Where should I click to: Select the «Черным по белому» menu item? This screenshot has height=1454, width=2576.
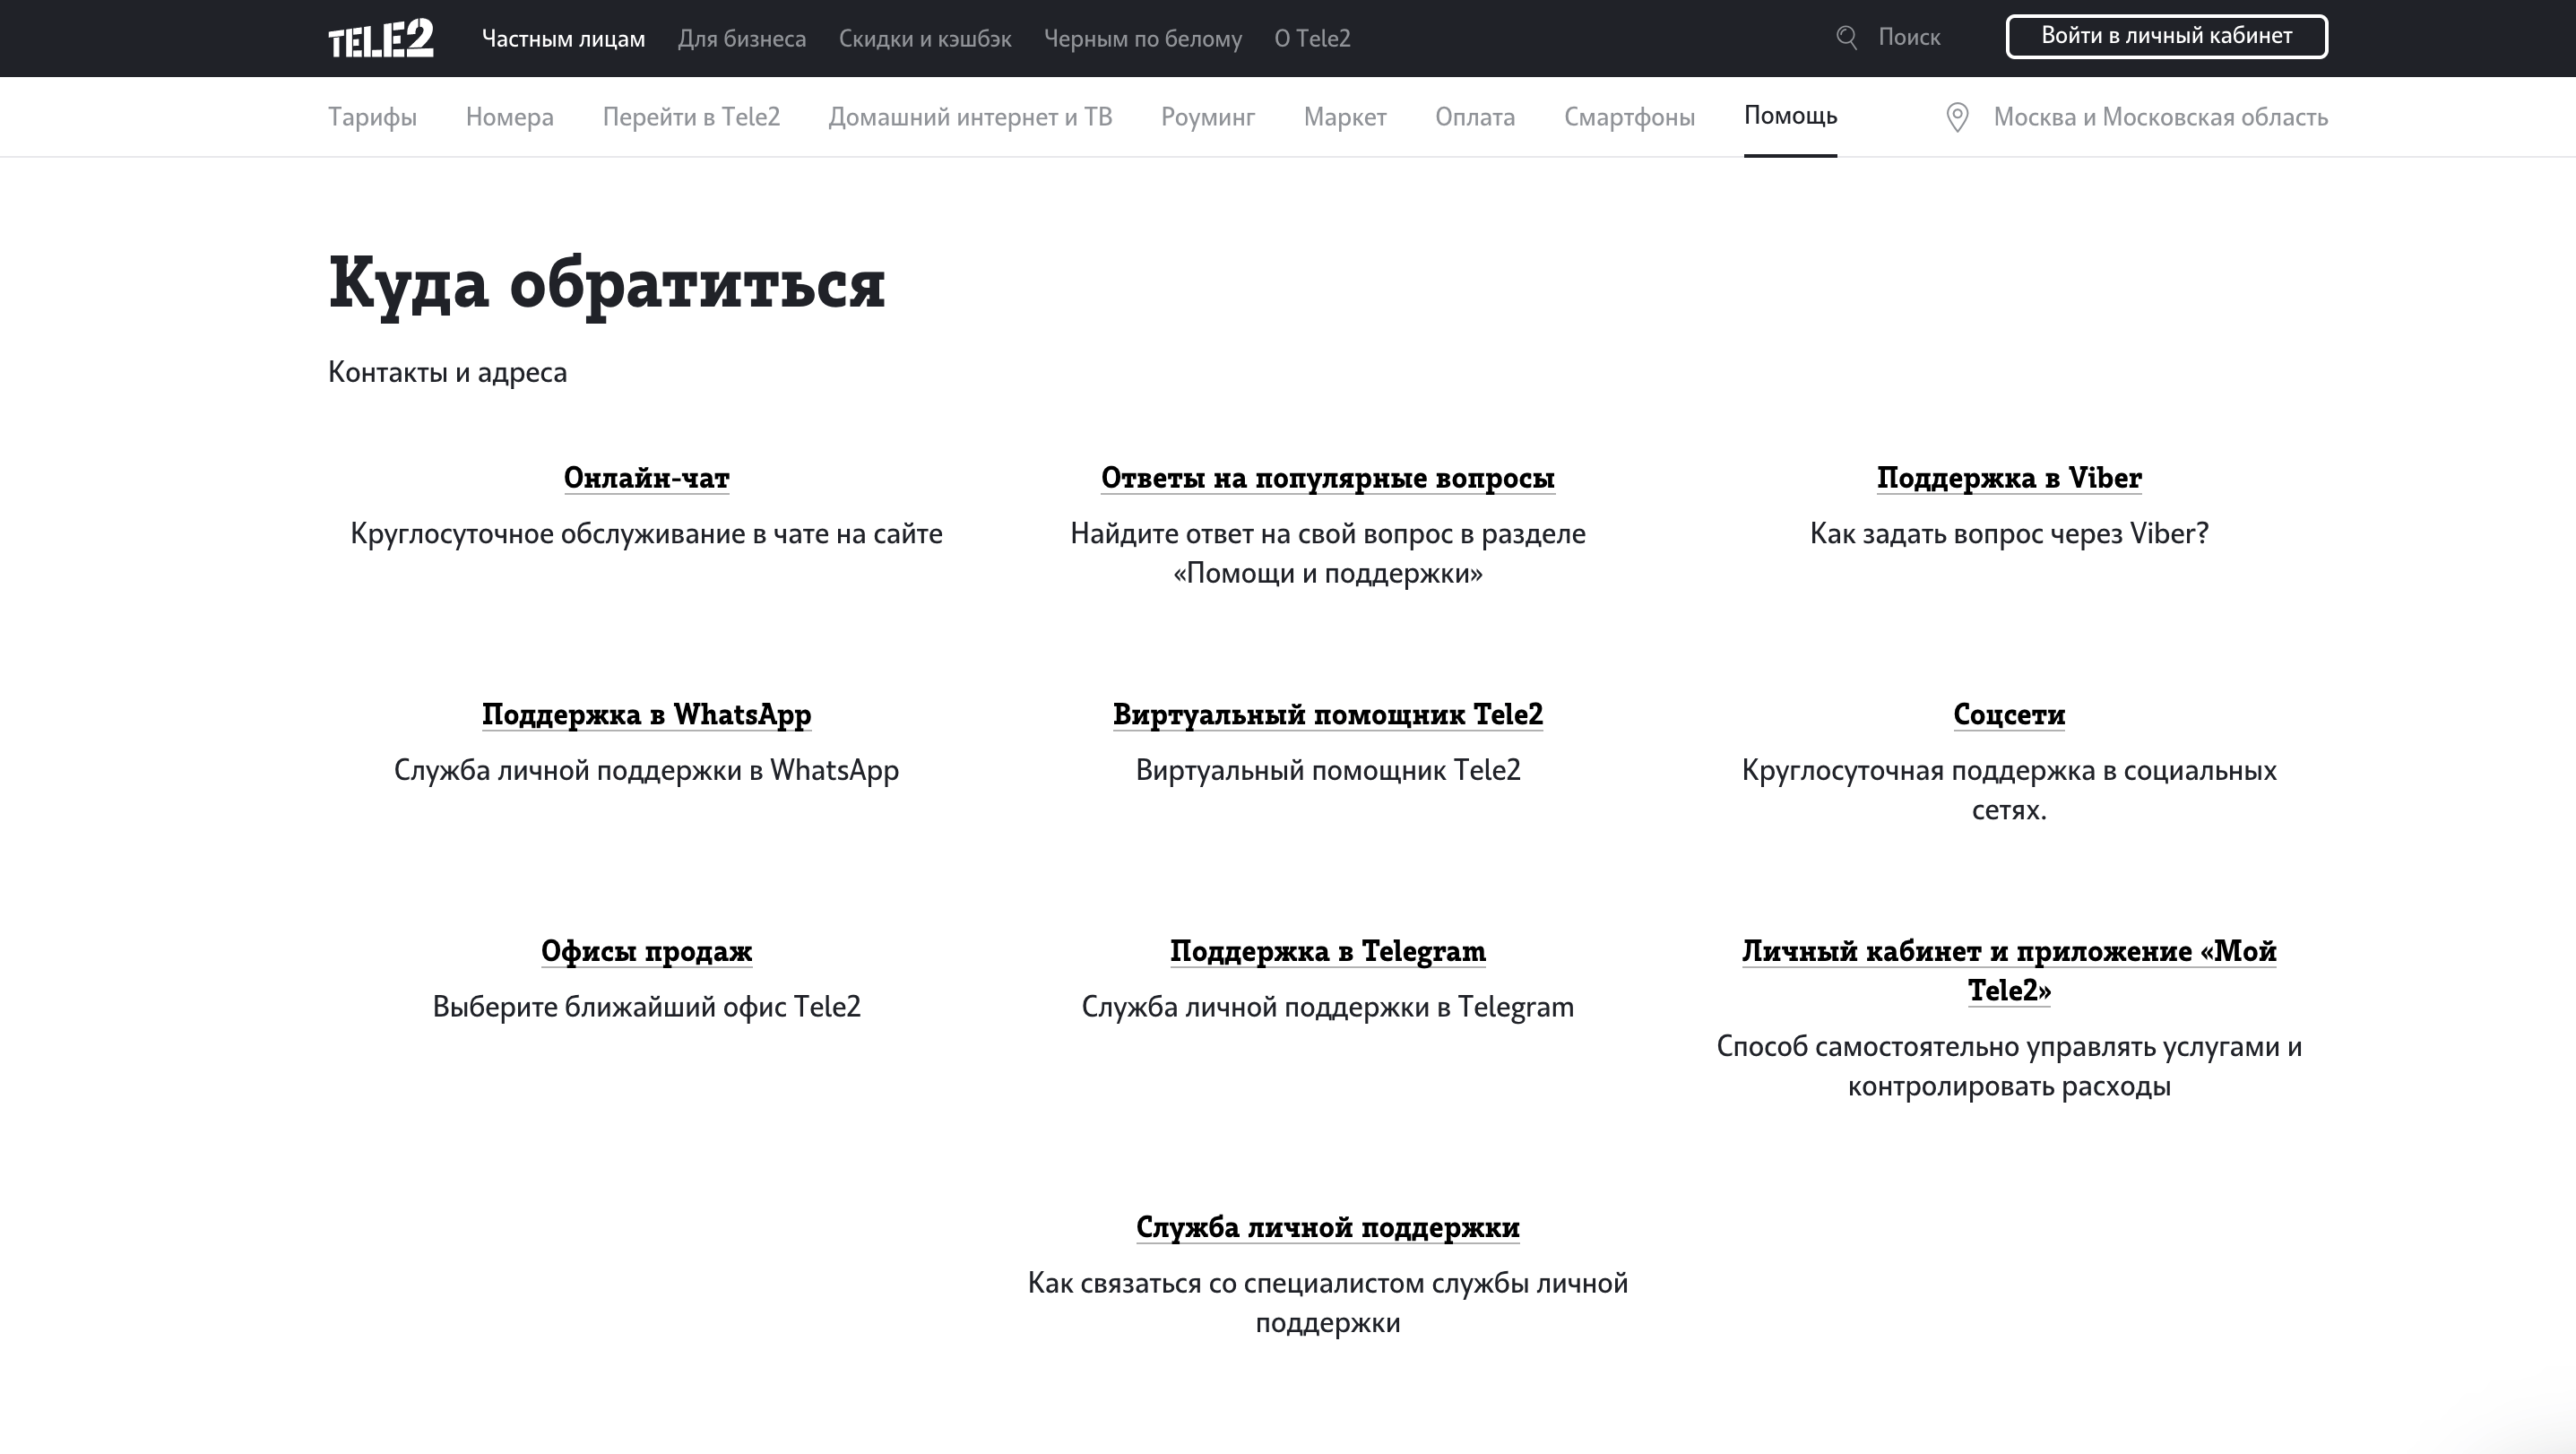pos(1143,39)
